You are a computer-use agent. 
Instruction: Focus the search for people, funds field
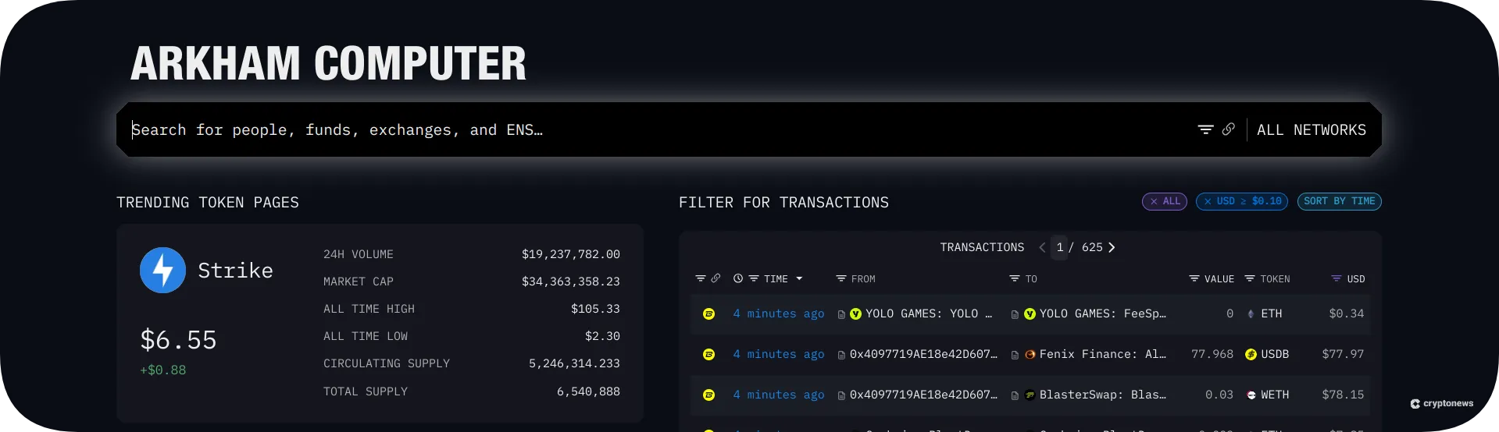pos(656,129)
